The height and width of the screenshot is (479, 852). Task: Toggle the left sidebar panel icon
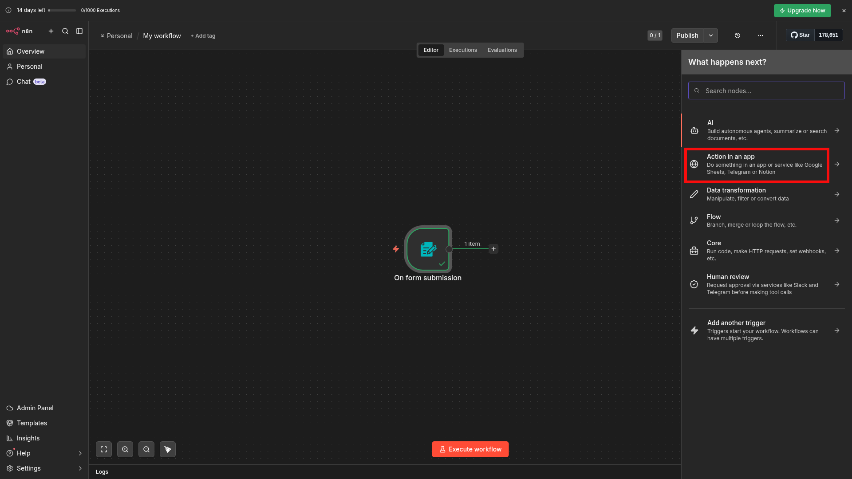(x=79, y=31)
